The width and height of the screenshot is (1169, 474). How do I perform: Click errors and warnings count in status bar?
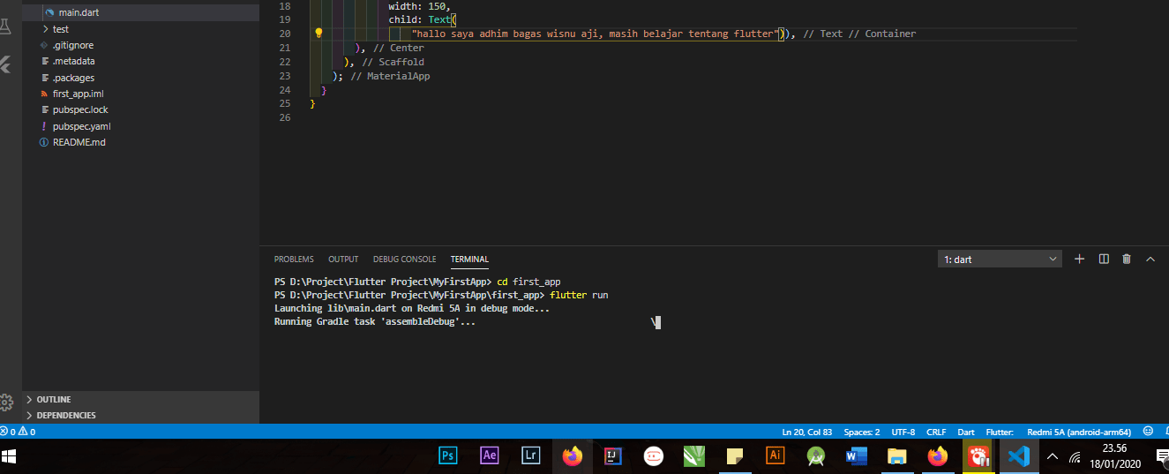(x=18, y=432)
